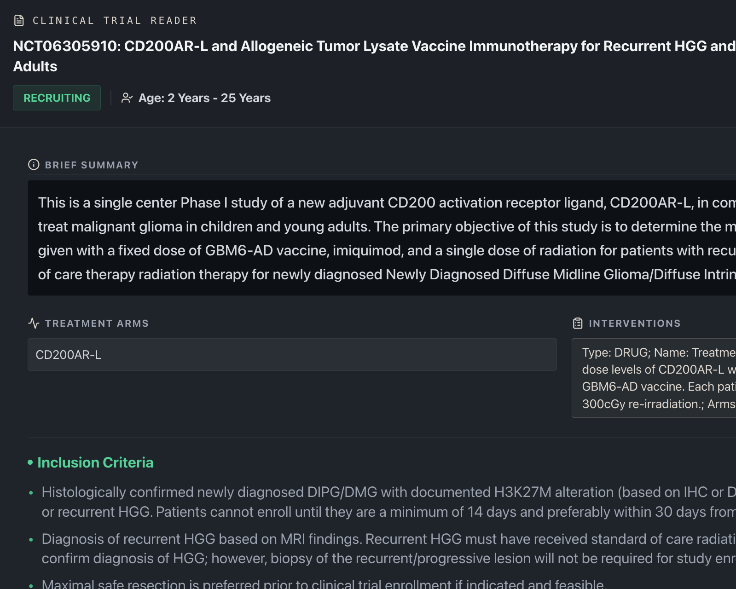Click the RECRUITING status badge
The height and width of the screenshot is (589, 736).
click(x=57, y=98)
